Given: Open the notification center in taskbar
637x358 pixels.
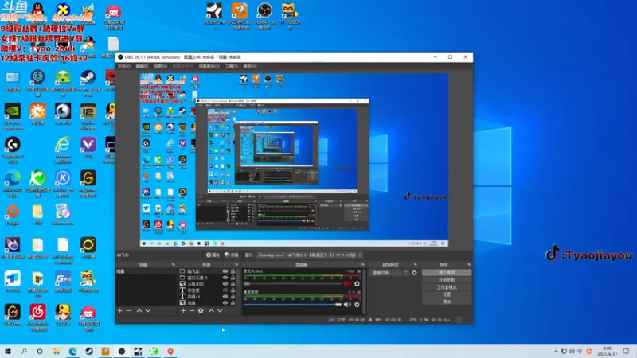Looking at the screenshot, I should click(627, 352).
